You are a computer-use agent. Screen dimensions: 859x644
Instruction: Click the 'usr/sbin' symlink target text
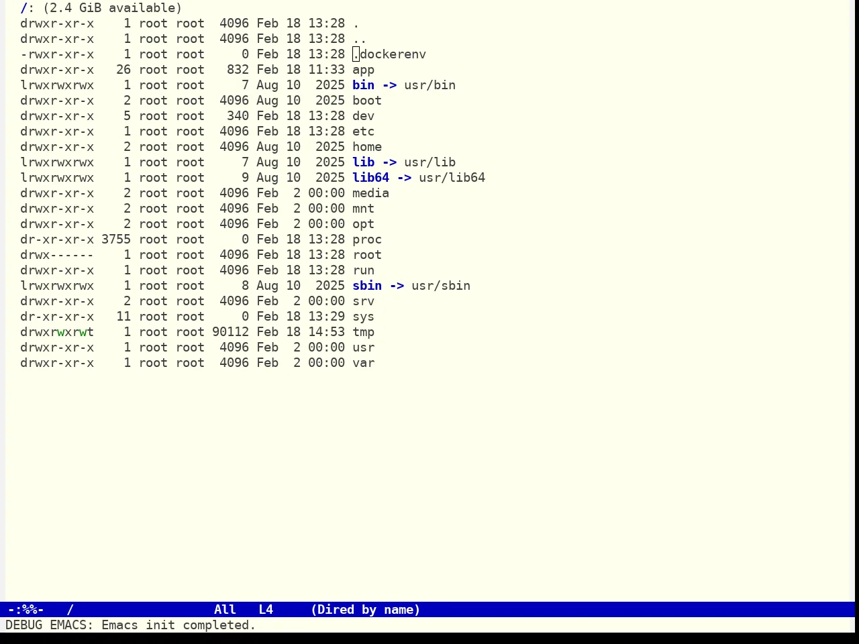tap(441, 286)
